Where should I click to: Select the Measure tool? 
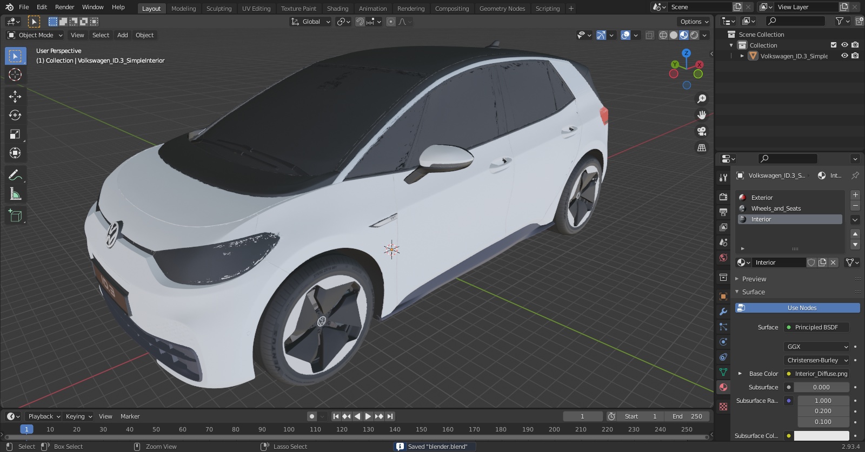pyautogui.click(x=15, y=194)
